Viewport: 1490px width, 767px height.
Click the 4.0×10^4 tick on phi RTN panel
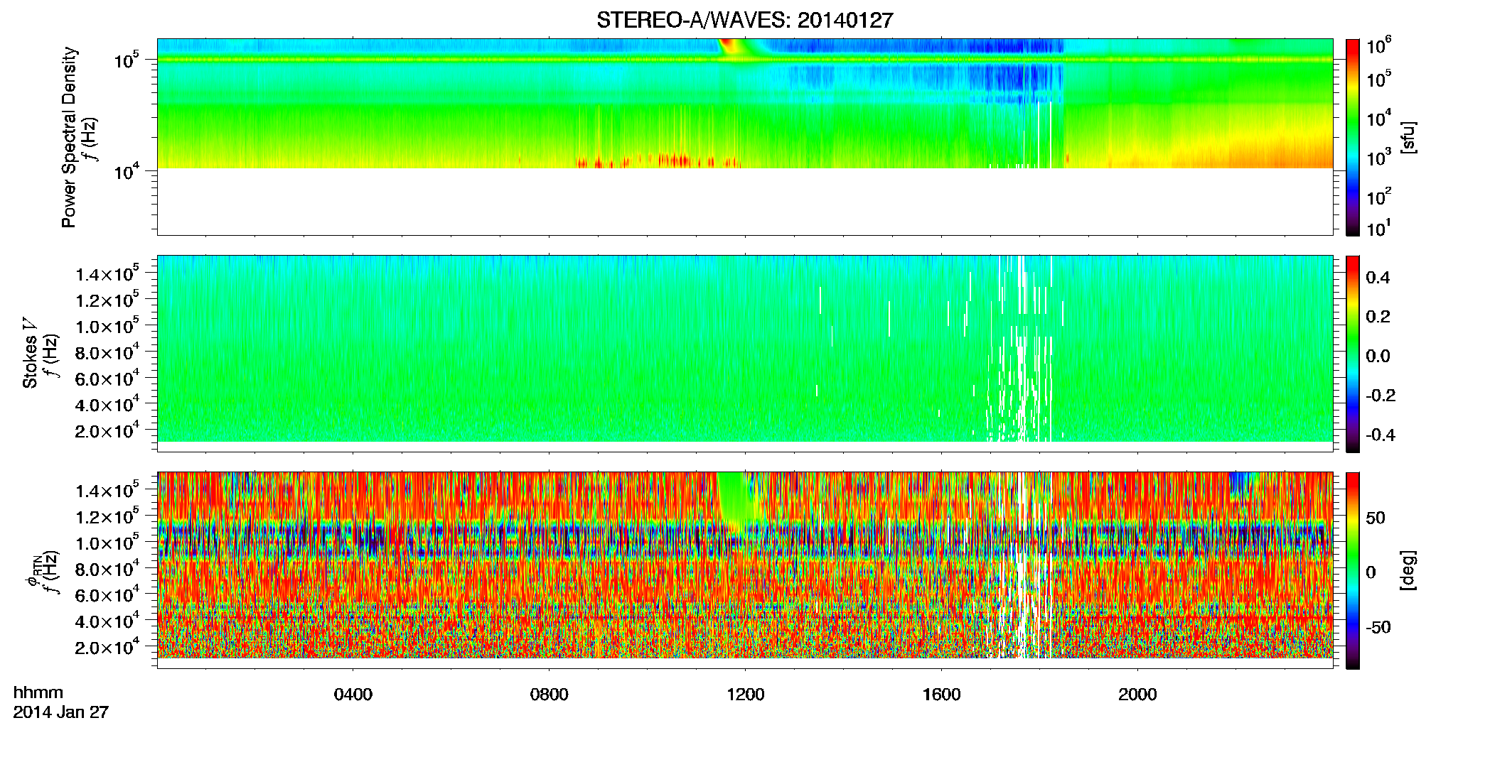[x=107, y=621]
